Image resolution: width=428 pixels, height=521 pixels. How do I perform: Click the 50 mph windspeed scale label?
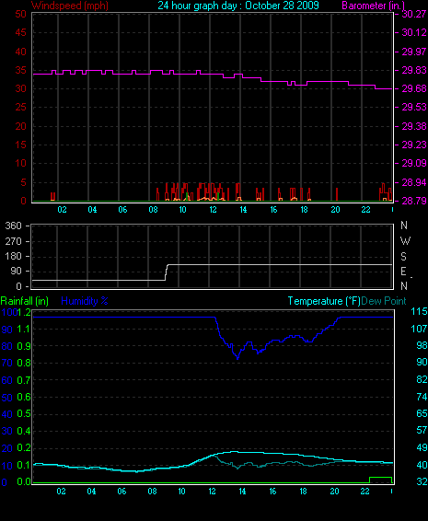20,14
